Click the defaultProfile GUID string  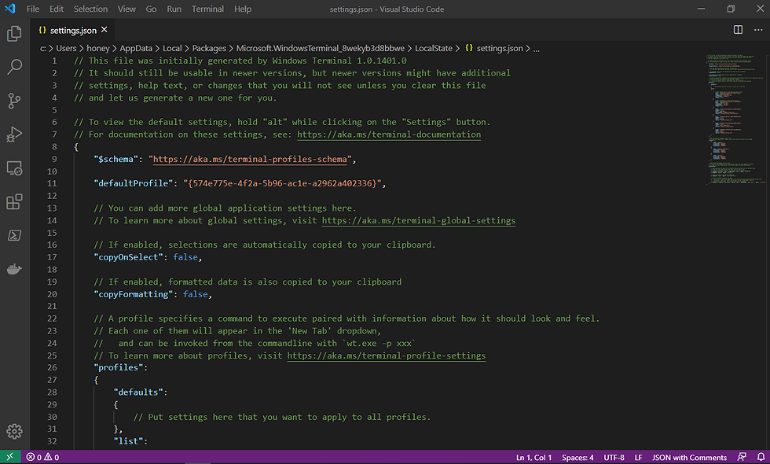click(x=282, y=183)
